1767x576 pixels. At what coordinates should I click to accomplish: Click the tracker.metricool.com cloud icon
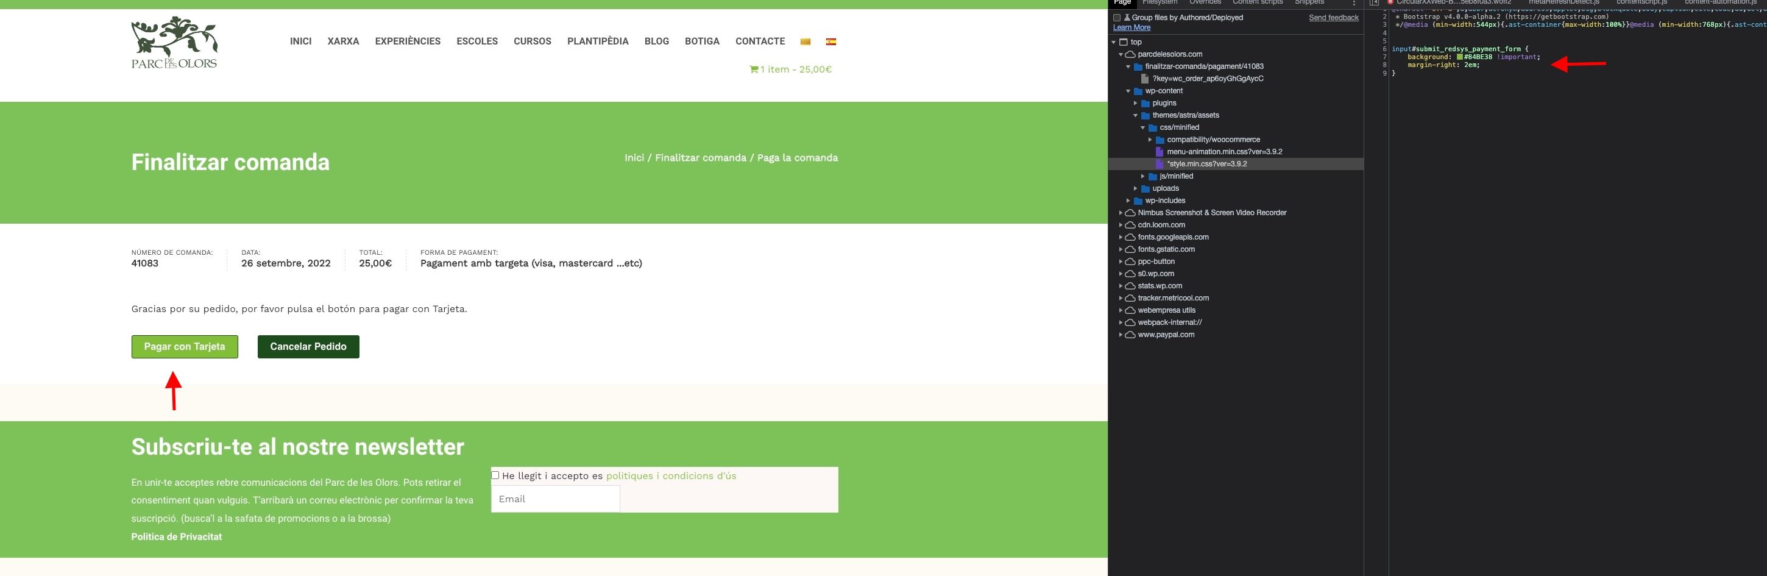tap(1130, 298)
